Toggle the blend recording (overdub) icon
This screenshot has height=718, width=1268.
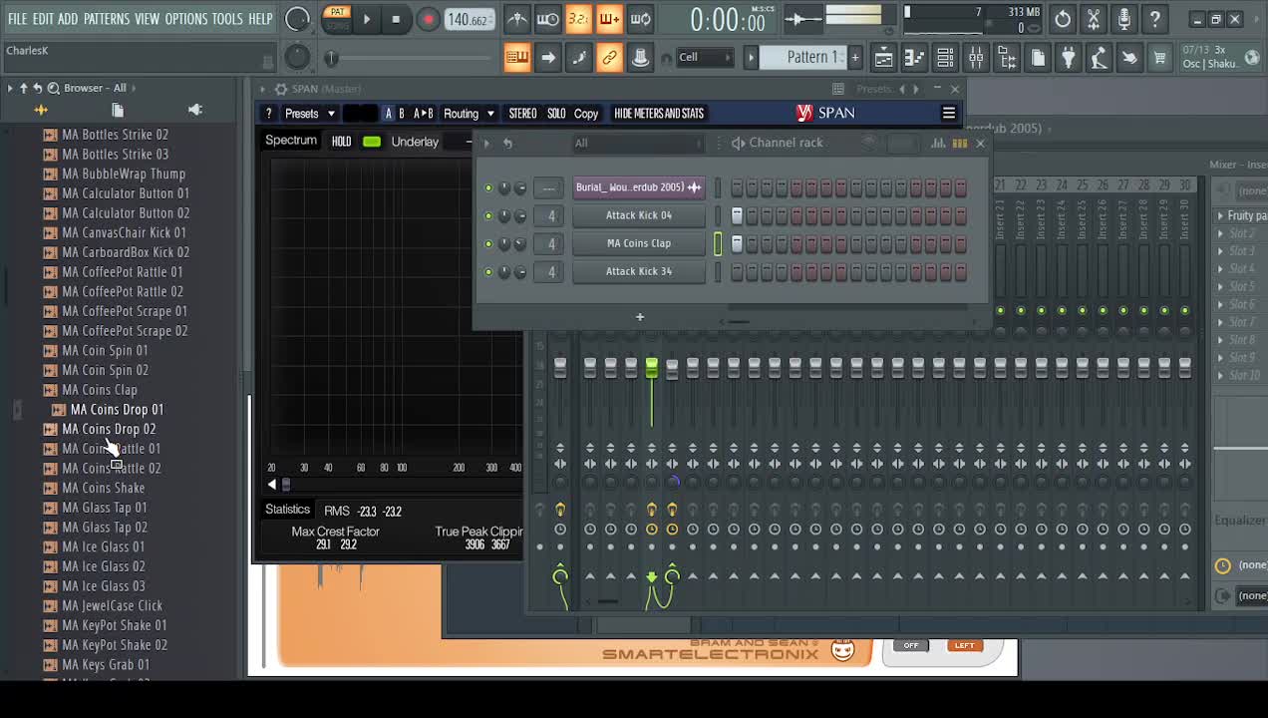(609, 19)
